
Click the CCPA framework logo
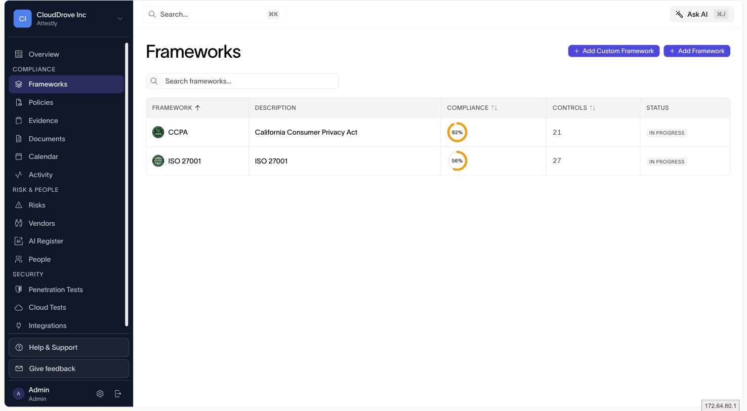click(158, 132)
